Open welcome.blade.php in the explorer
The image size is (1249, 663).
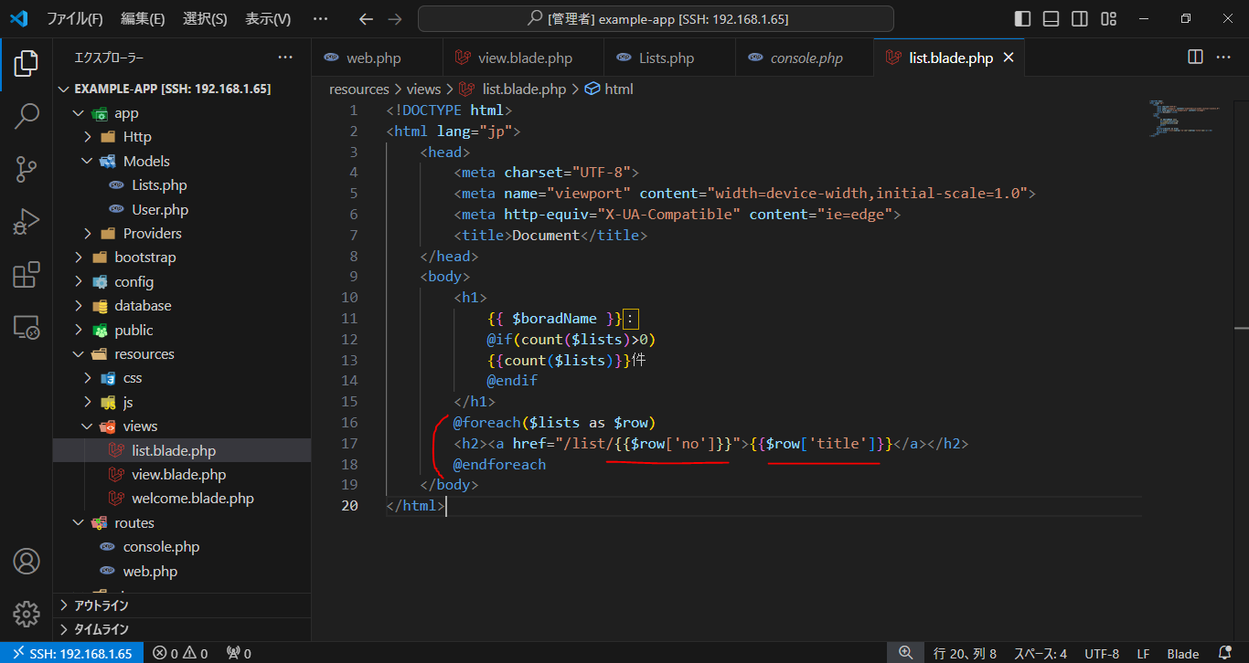click(192, 499)
